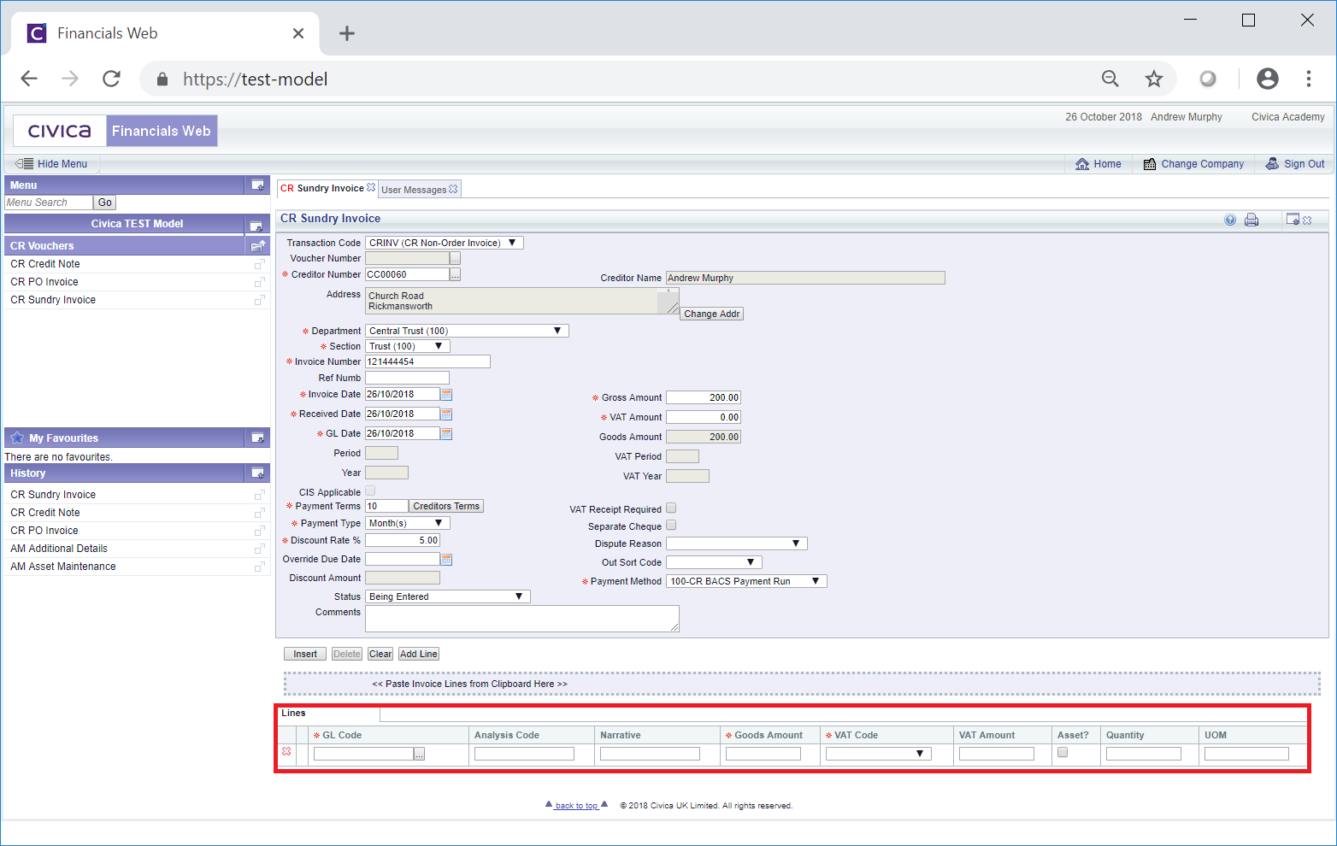The height and width of the screenshot is (846, 1337).
Task: Open Payment Type dropdown Month(s)
Action: (x=408, y=523)
